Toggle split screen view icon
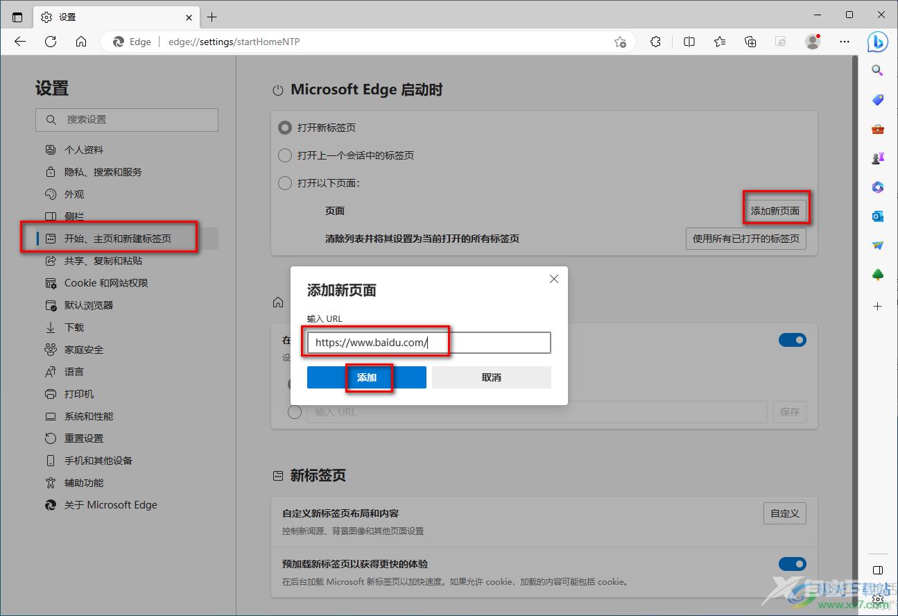 click(689, 42)
